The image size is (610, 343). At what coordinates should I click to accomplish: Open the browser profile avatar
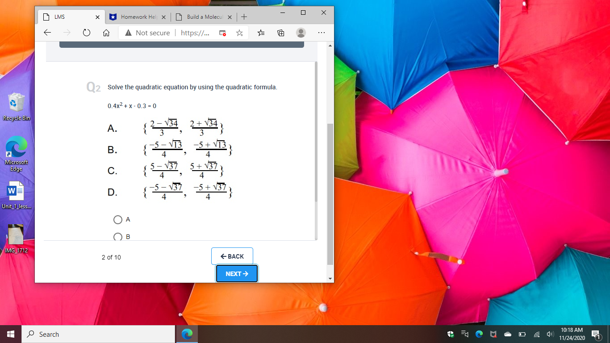(x=301, y=32)
